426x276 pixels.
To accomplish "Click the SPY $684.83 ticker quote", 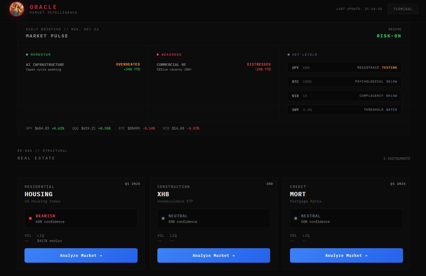I will coord(45,128).
